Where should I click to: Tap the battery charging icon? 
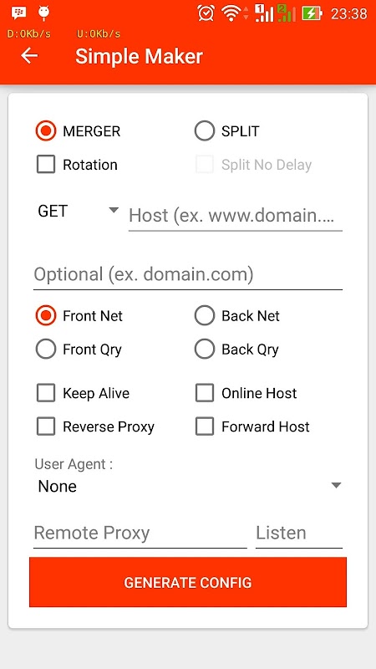point(312,13)
